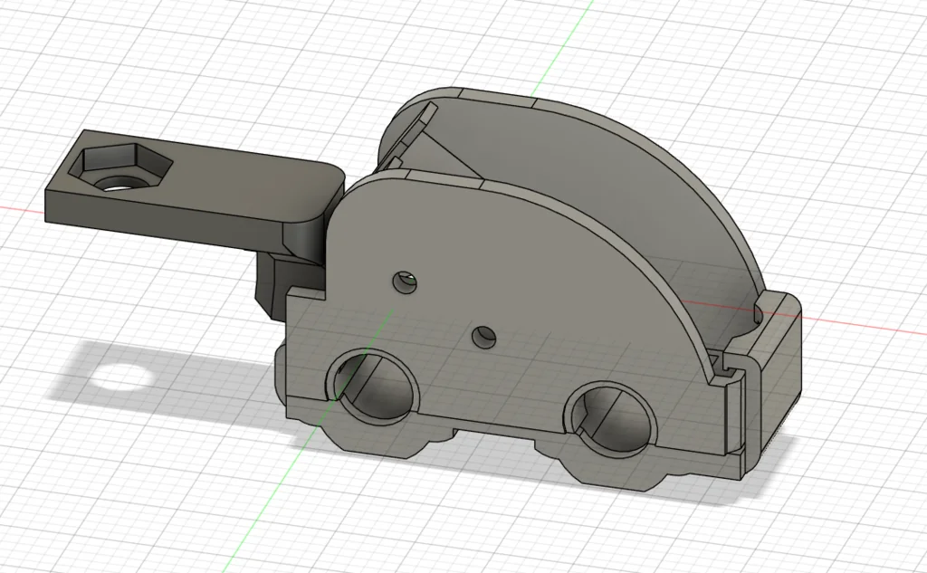This screenshot has height=573, width=927.
Task: Click the right large circular rod hole
Action: point(608,415)
